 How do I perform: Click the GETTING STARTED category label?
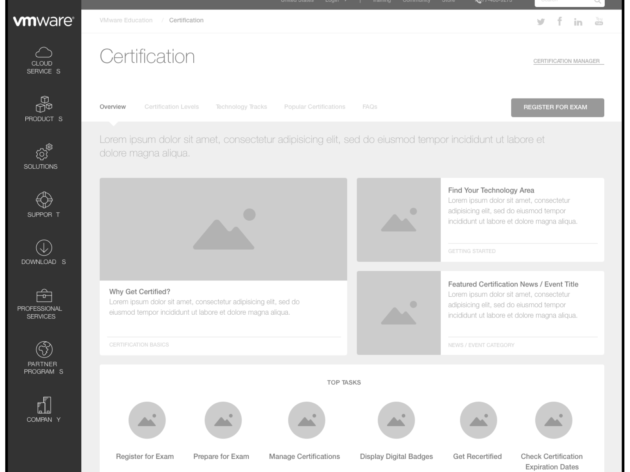pyautogui.click(x=472, y=251)
